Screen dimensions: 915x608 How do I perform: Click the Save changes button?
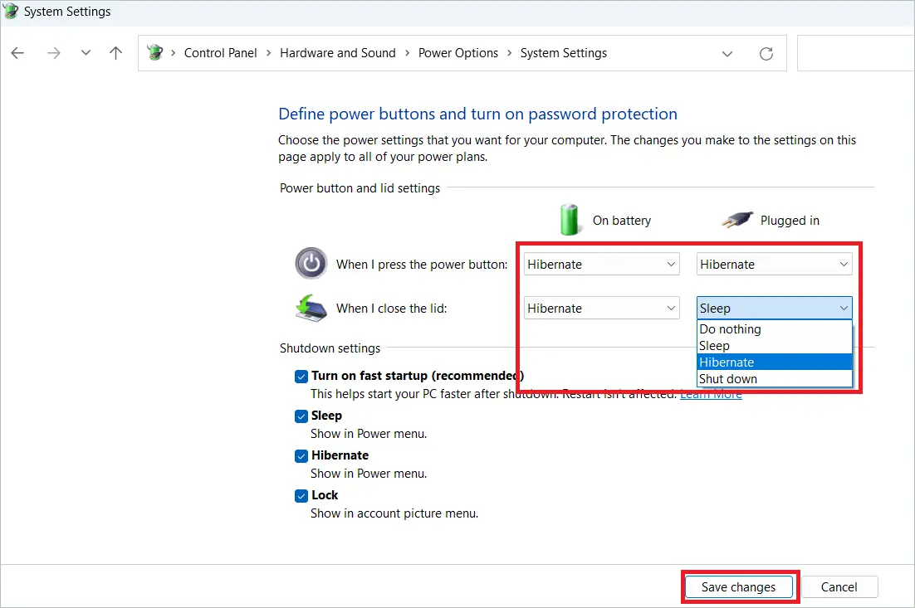click(x=739, y=586)
